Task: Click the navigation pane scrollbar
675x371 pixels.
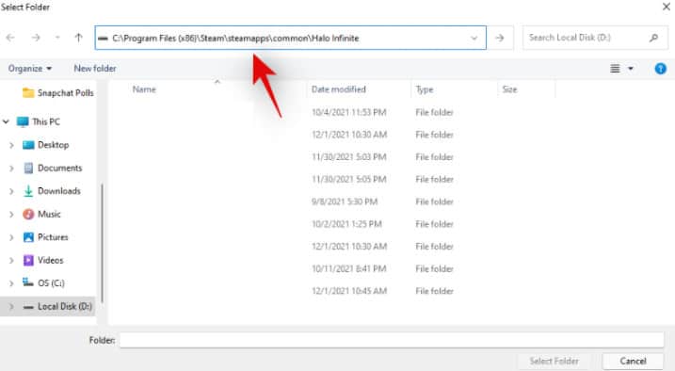Action: click(x=102, y=243)
